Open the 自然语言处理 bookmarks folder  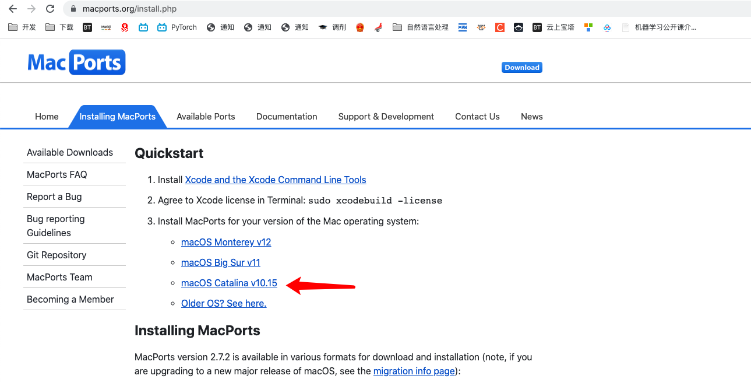(x=421, y=27)
